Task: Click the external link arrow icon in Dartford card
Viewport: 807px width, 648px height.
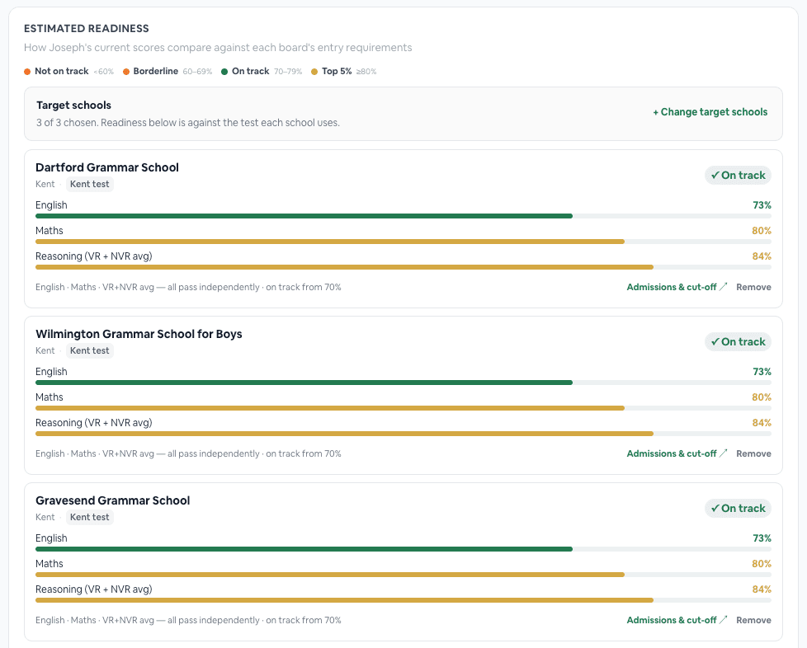Action: 723,286
